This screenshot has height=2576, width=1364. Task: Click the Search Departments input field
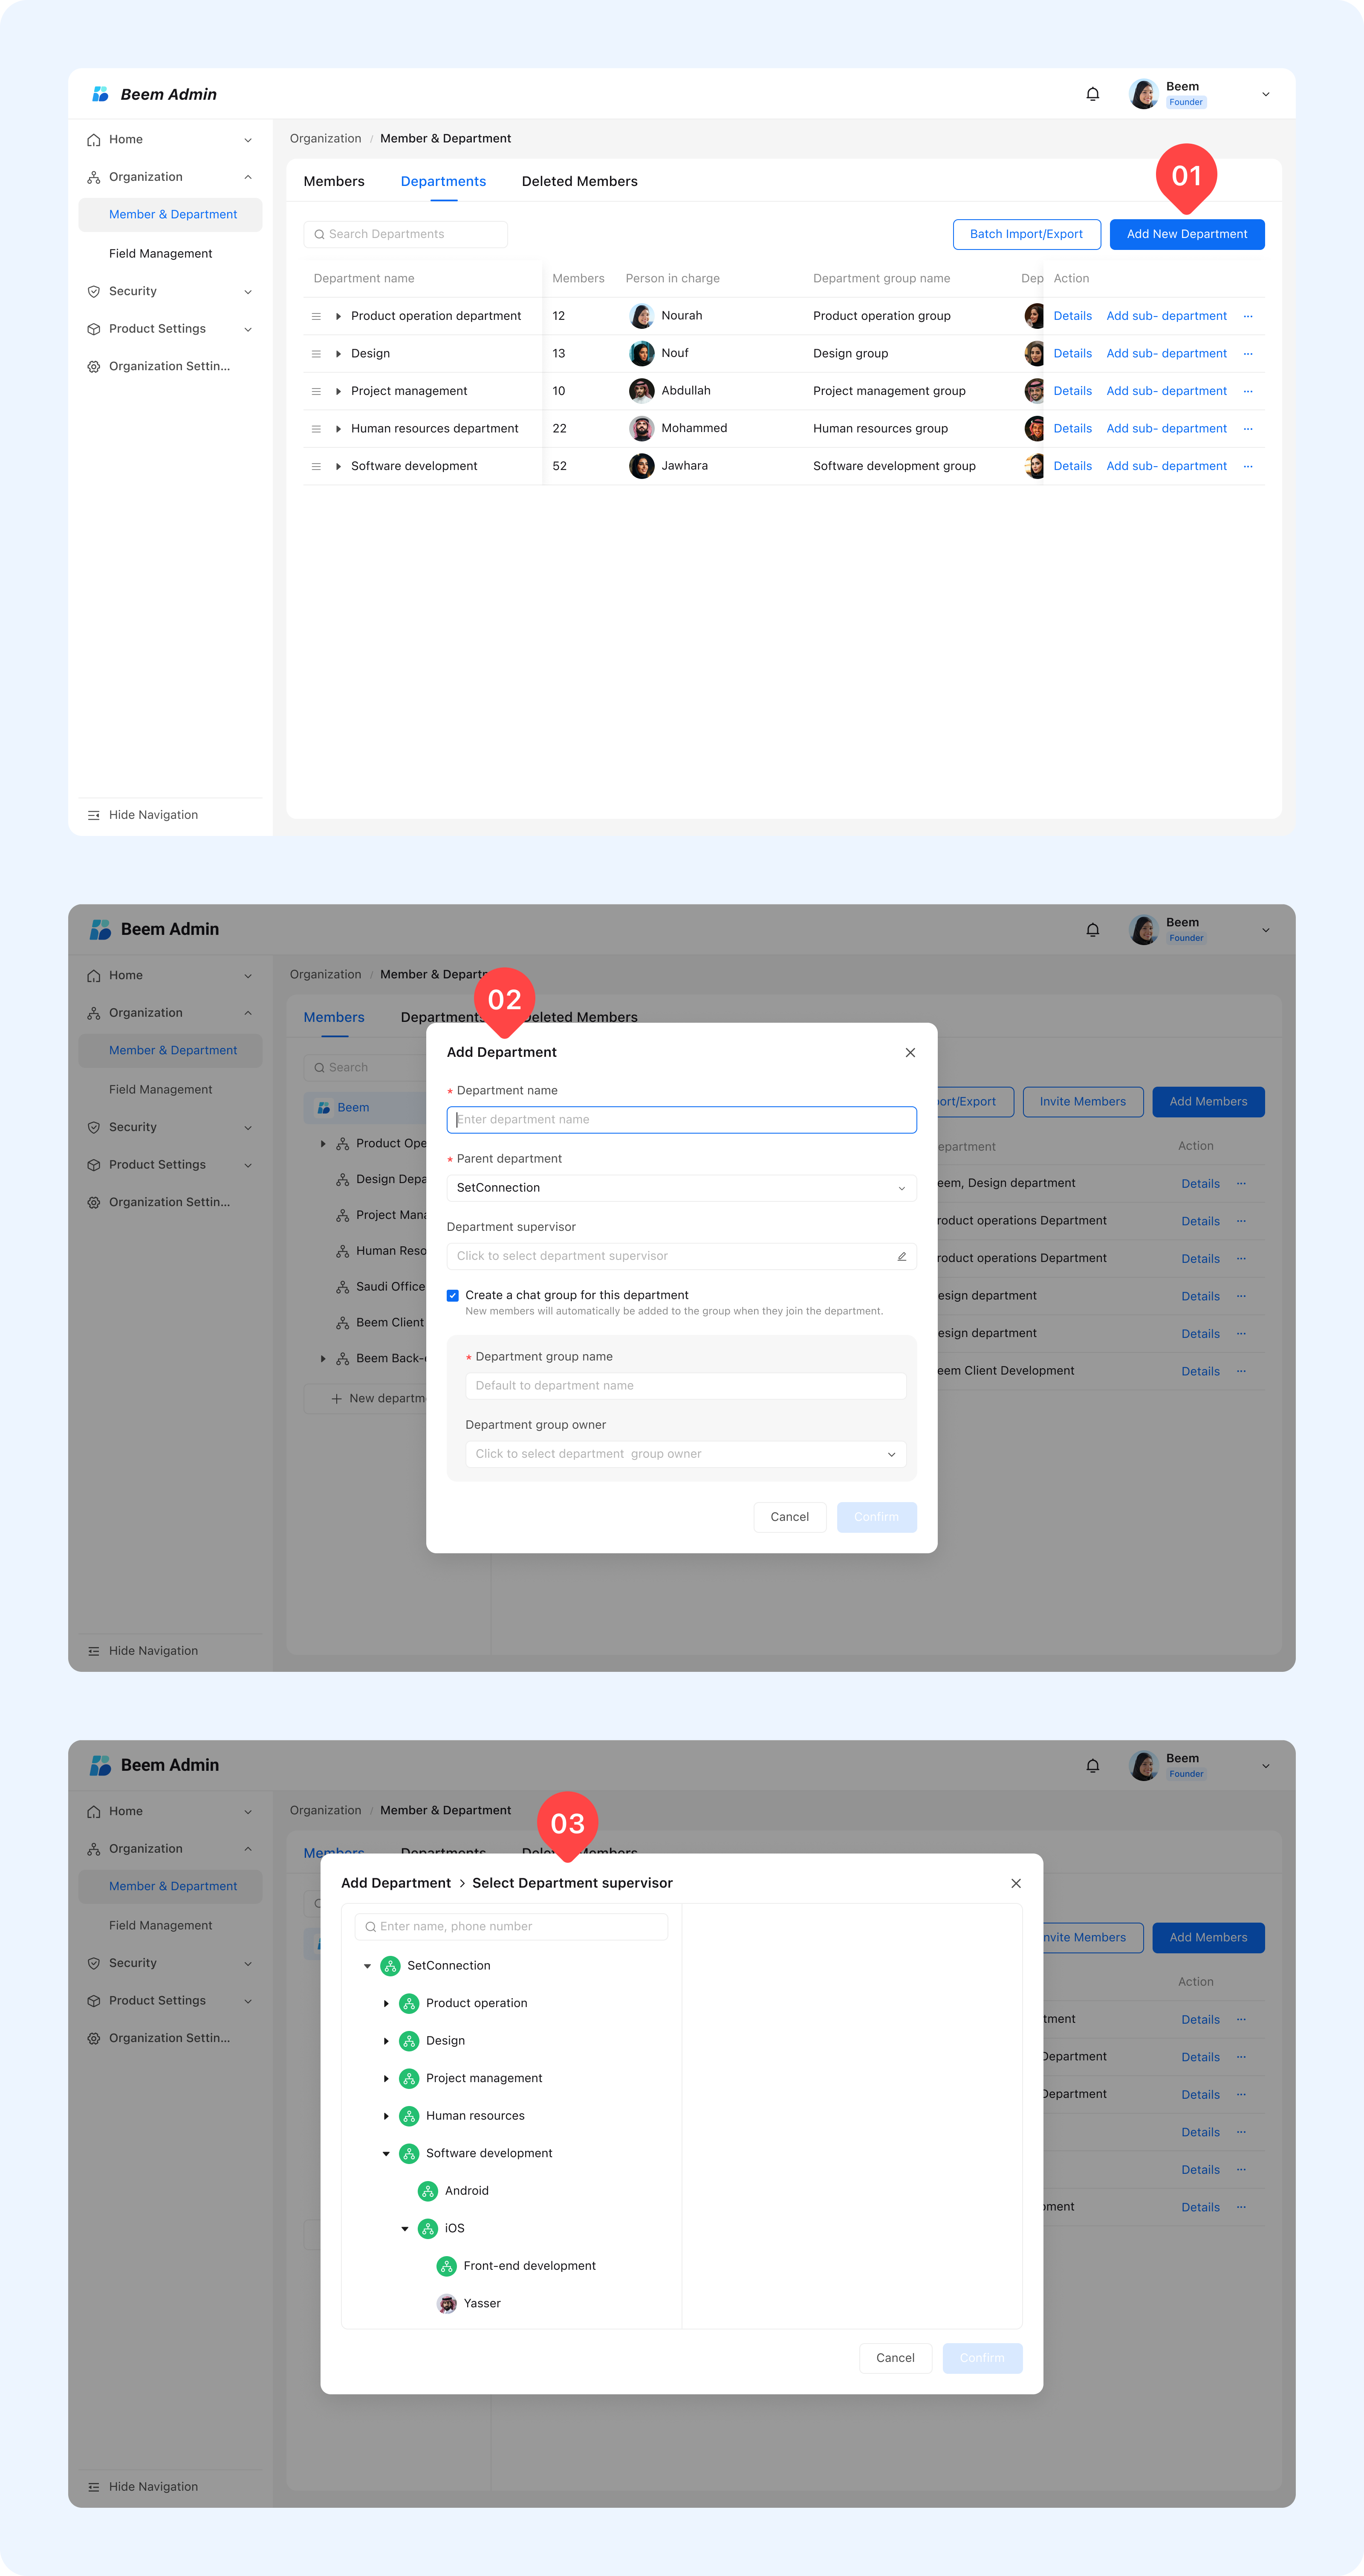(406, 234)
